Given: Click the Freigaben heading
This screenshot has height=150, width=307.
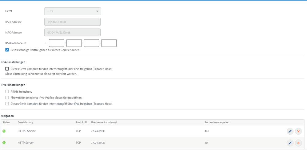Looking at the screenshot, I should click(x=7, y=116).
